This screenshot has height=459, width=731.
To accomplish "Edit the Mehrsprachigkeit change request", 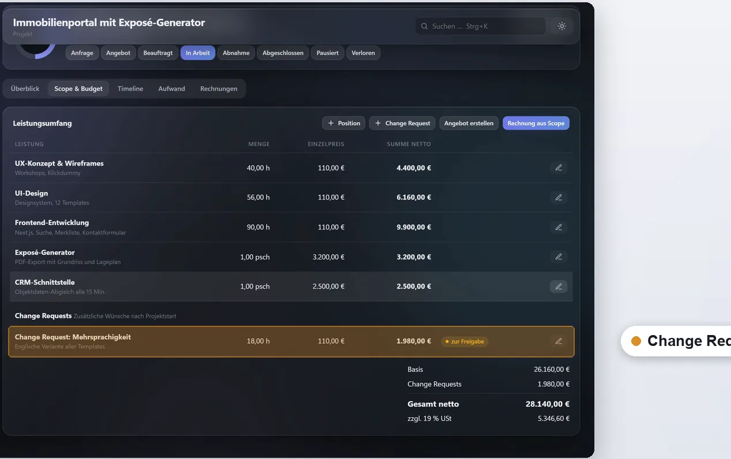I will pyautogui.click(x=558, y=341).
